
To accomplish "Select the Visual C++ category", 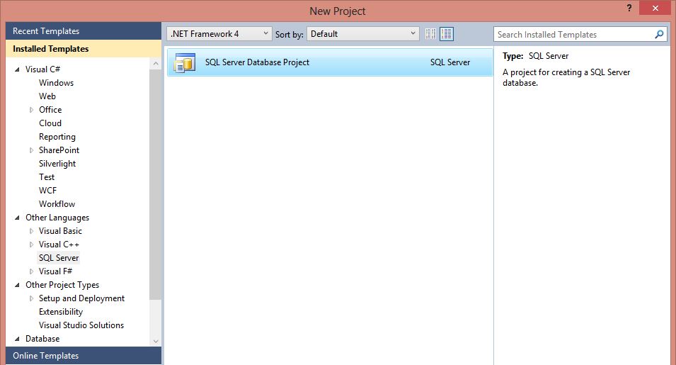I will click(59, 245).
